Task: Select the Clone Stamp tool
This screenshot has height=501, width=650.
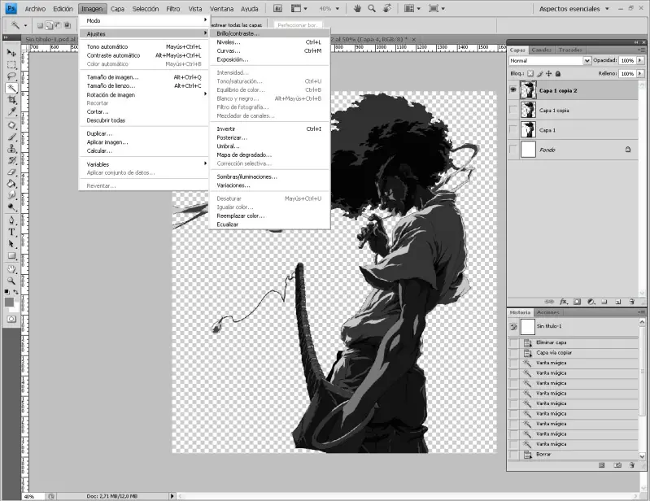Action: (11, 148)
